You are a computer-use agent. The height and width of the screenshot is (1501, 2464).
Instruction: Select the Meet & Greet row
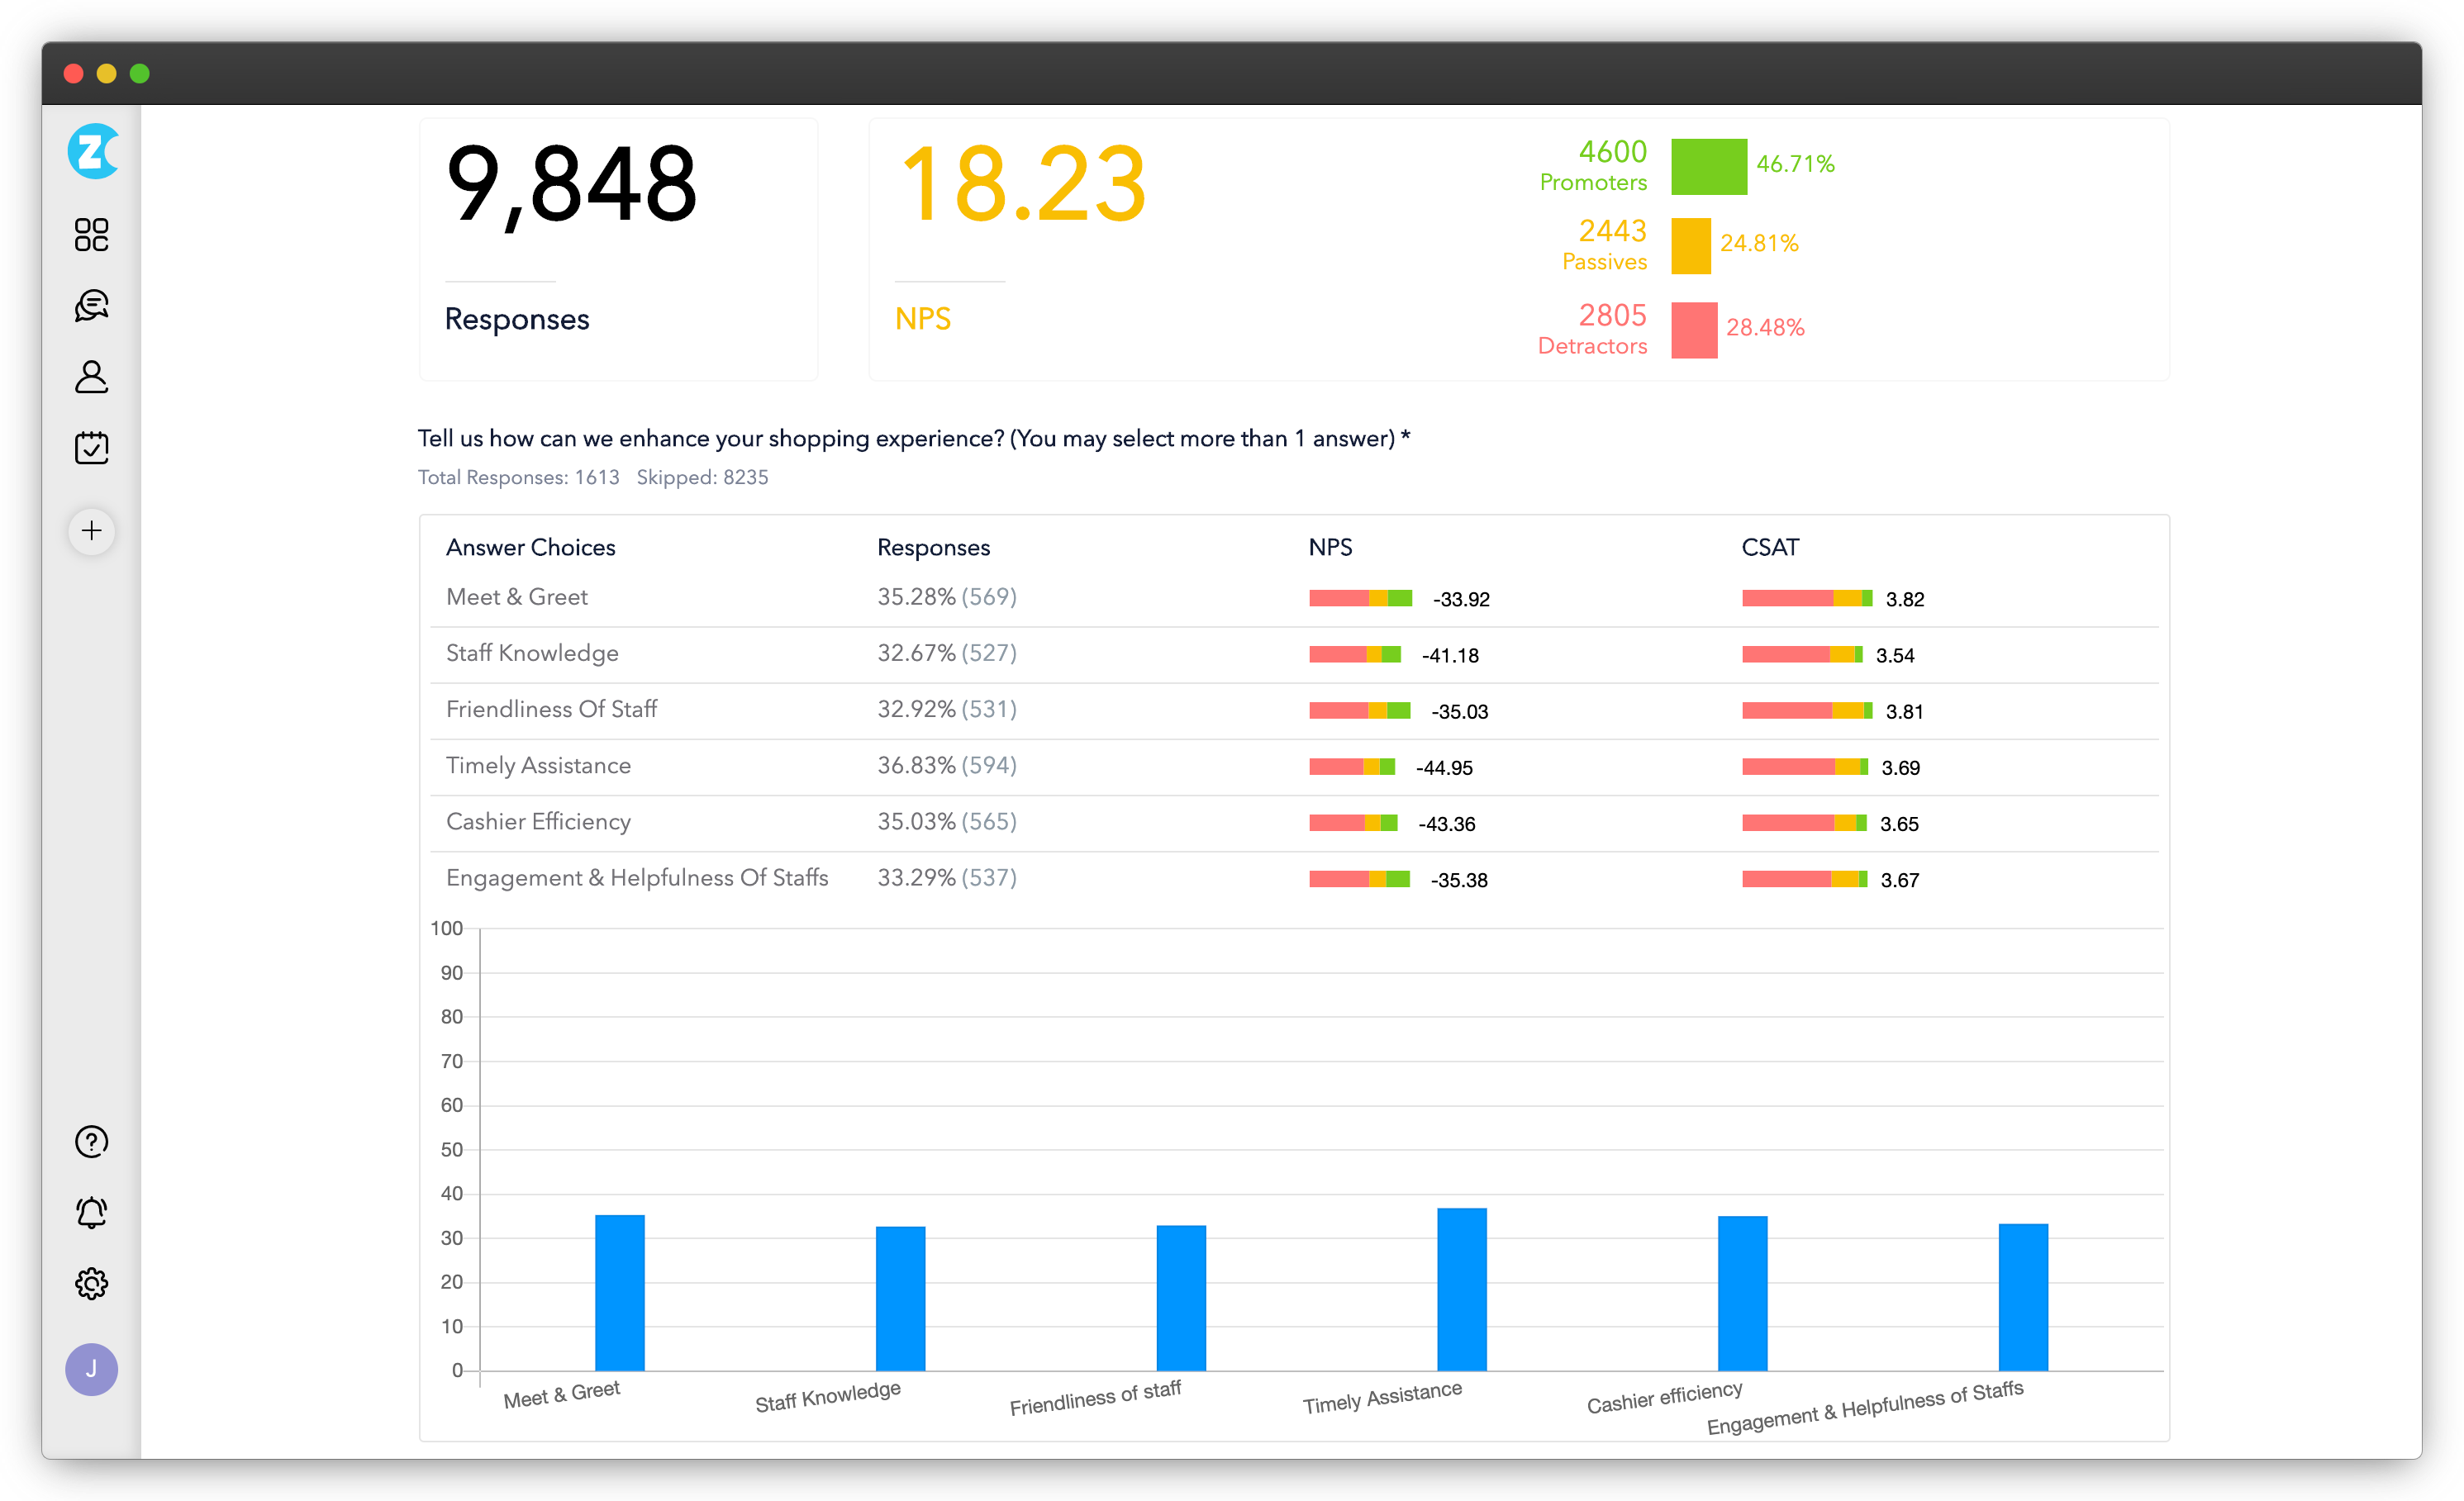pyautogui.click(x=517, y=597)
